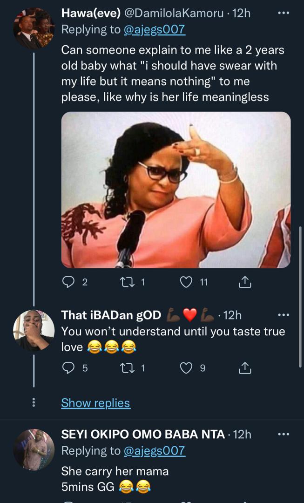Open @ajegs007 mention in SEYI OKIPO's reply
The width and height of the screenshot is (304, 503).
154,451
